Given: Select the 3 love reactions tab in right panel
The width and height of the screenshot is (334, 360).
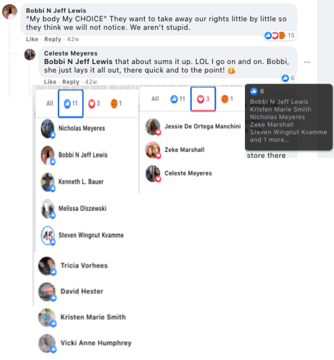Looking at the screenshot, I should coord(203,99).
